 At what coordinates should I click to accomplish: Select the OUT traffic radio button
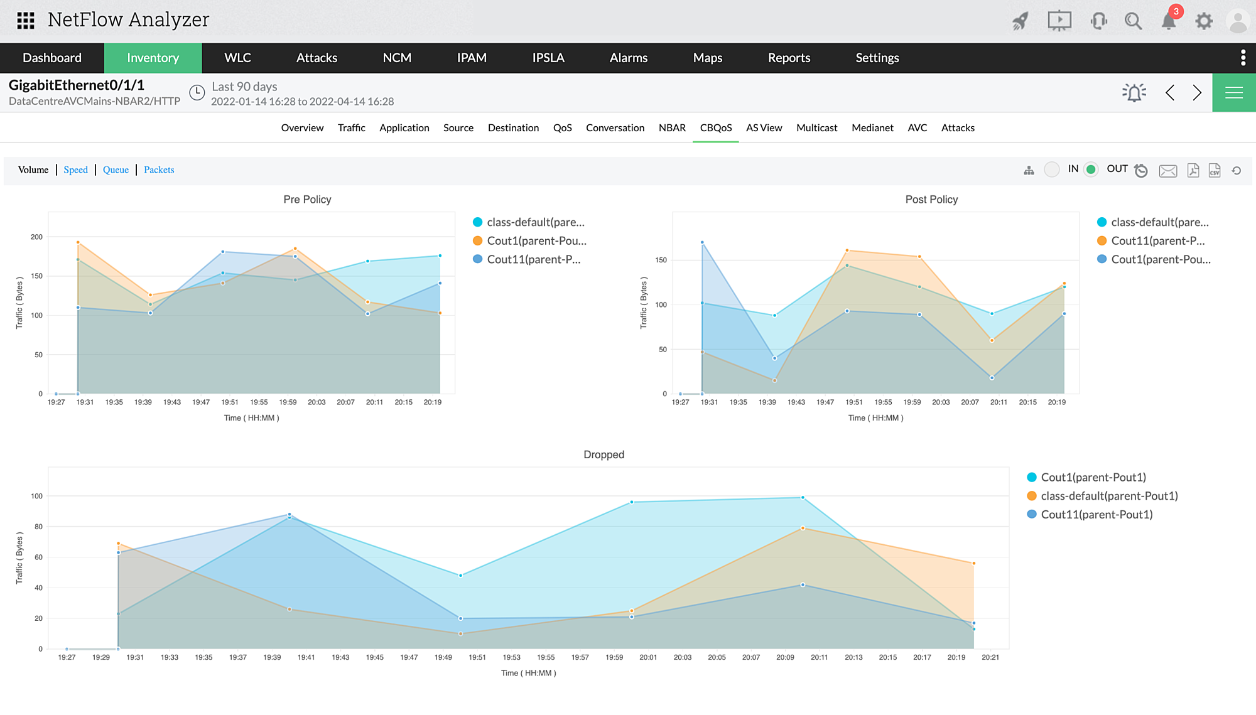coord(1091,169)
